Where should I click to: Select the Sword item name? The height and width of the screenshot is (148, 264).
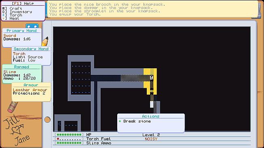click(x=10, y=36)
